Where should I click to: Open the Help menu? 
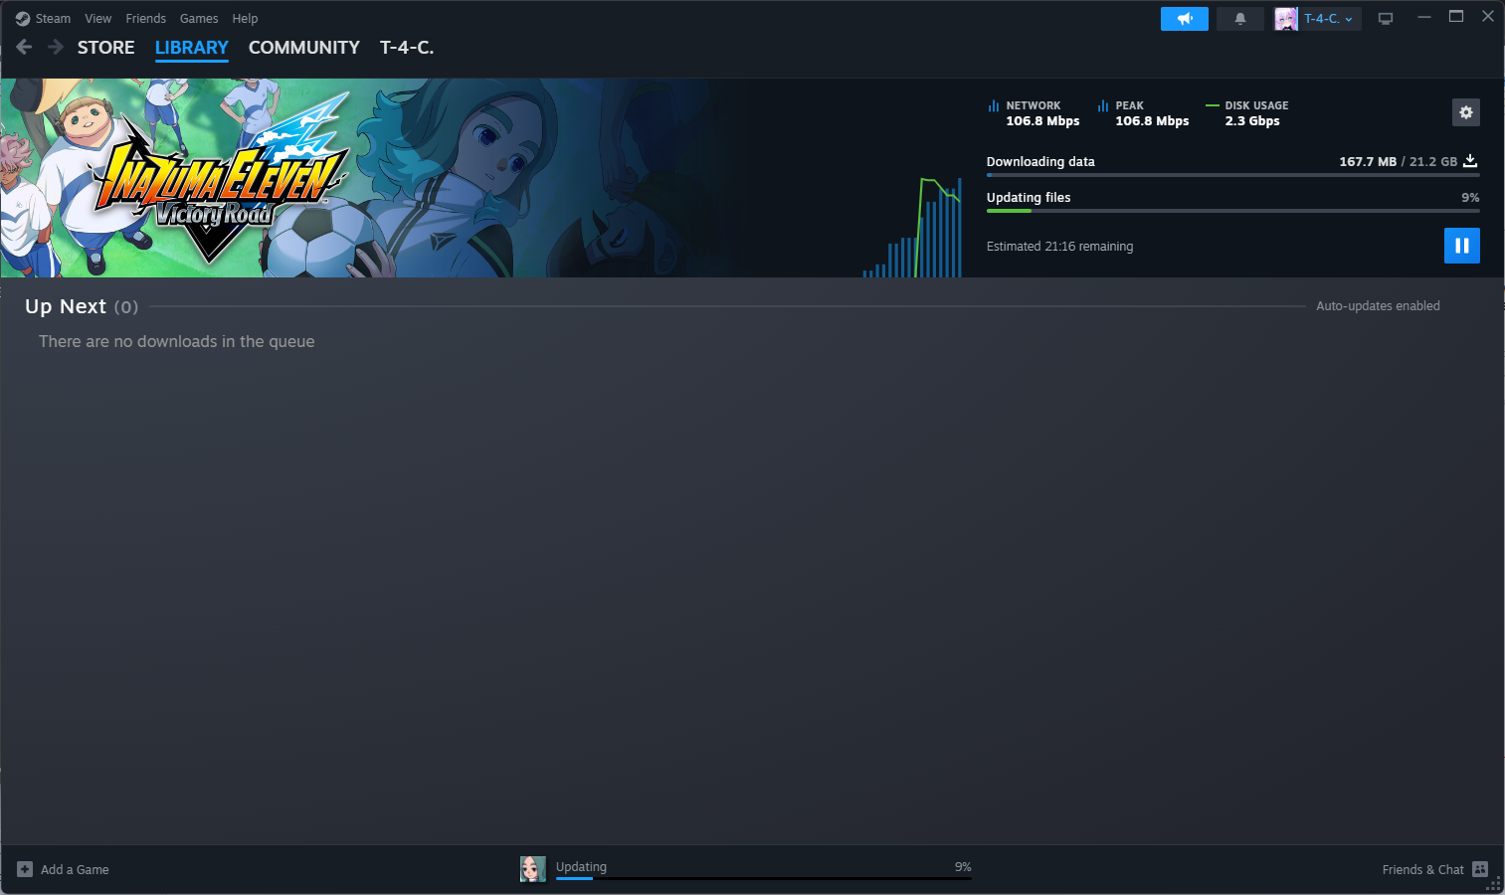245,19
